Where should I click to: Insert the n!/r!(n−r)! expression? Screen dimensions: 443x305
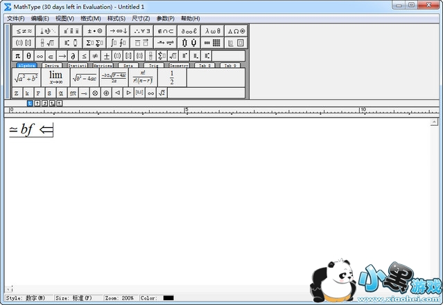tap(143, 77)
